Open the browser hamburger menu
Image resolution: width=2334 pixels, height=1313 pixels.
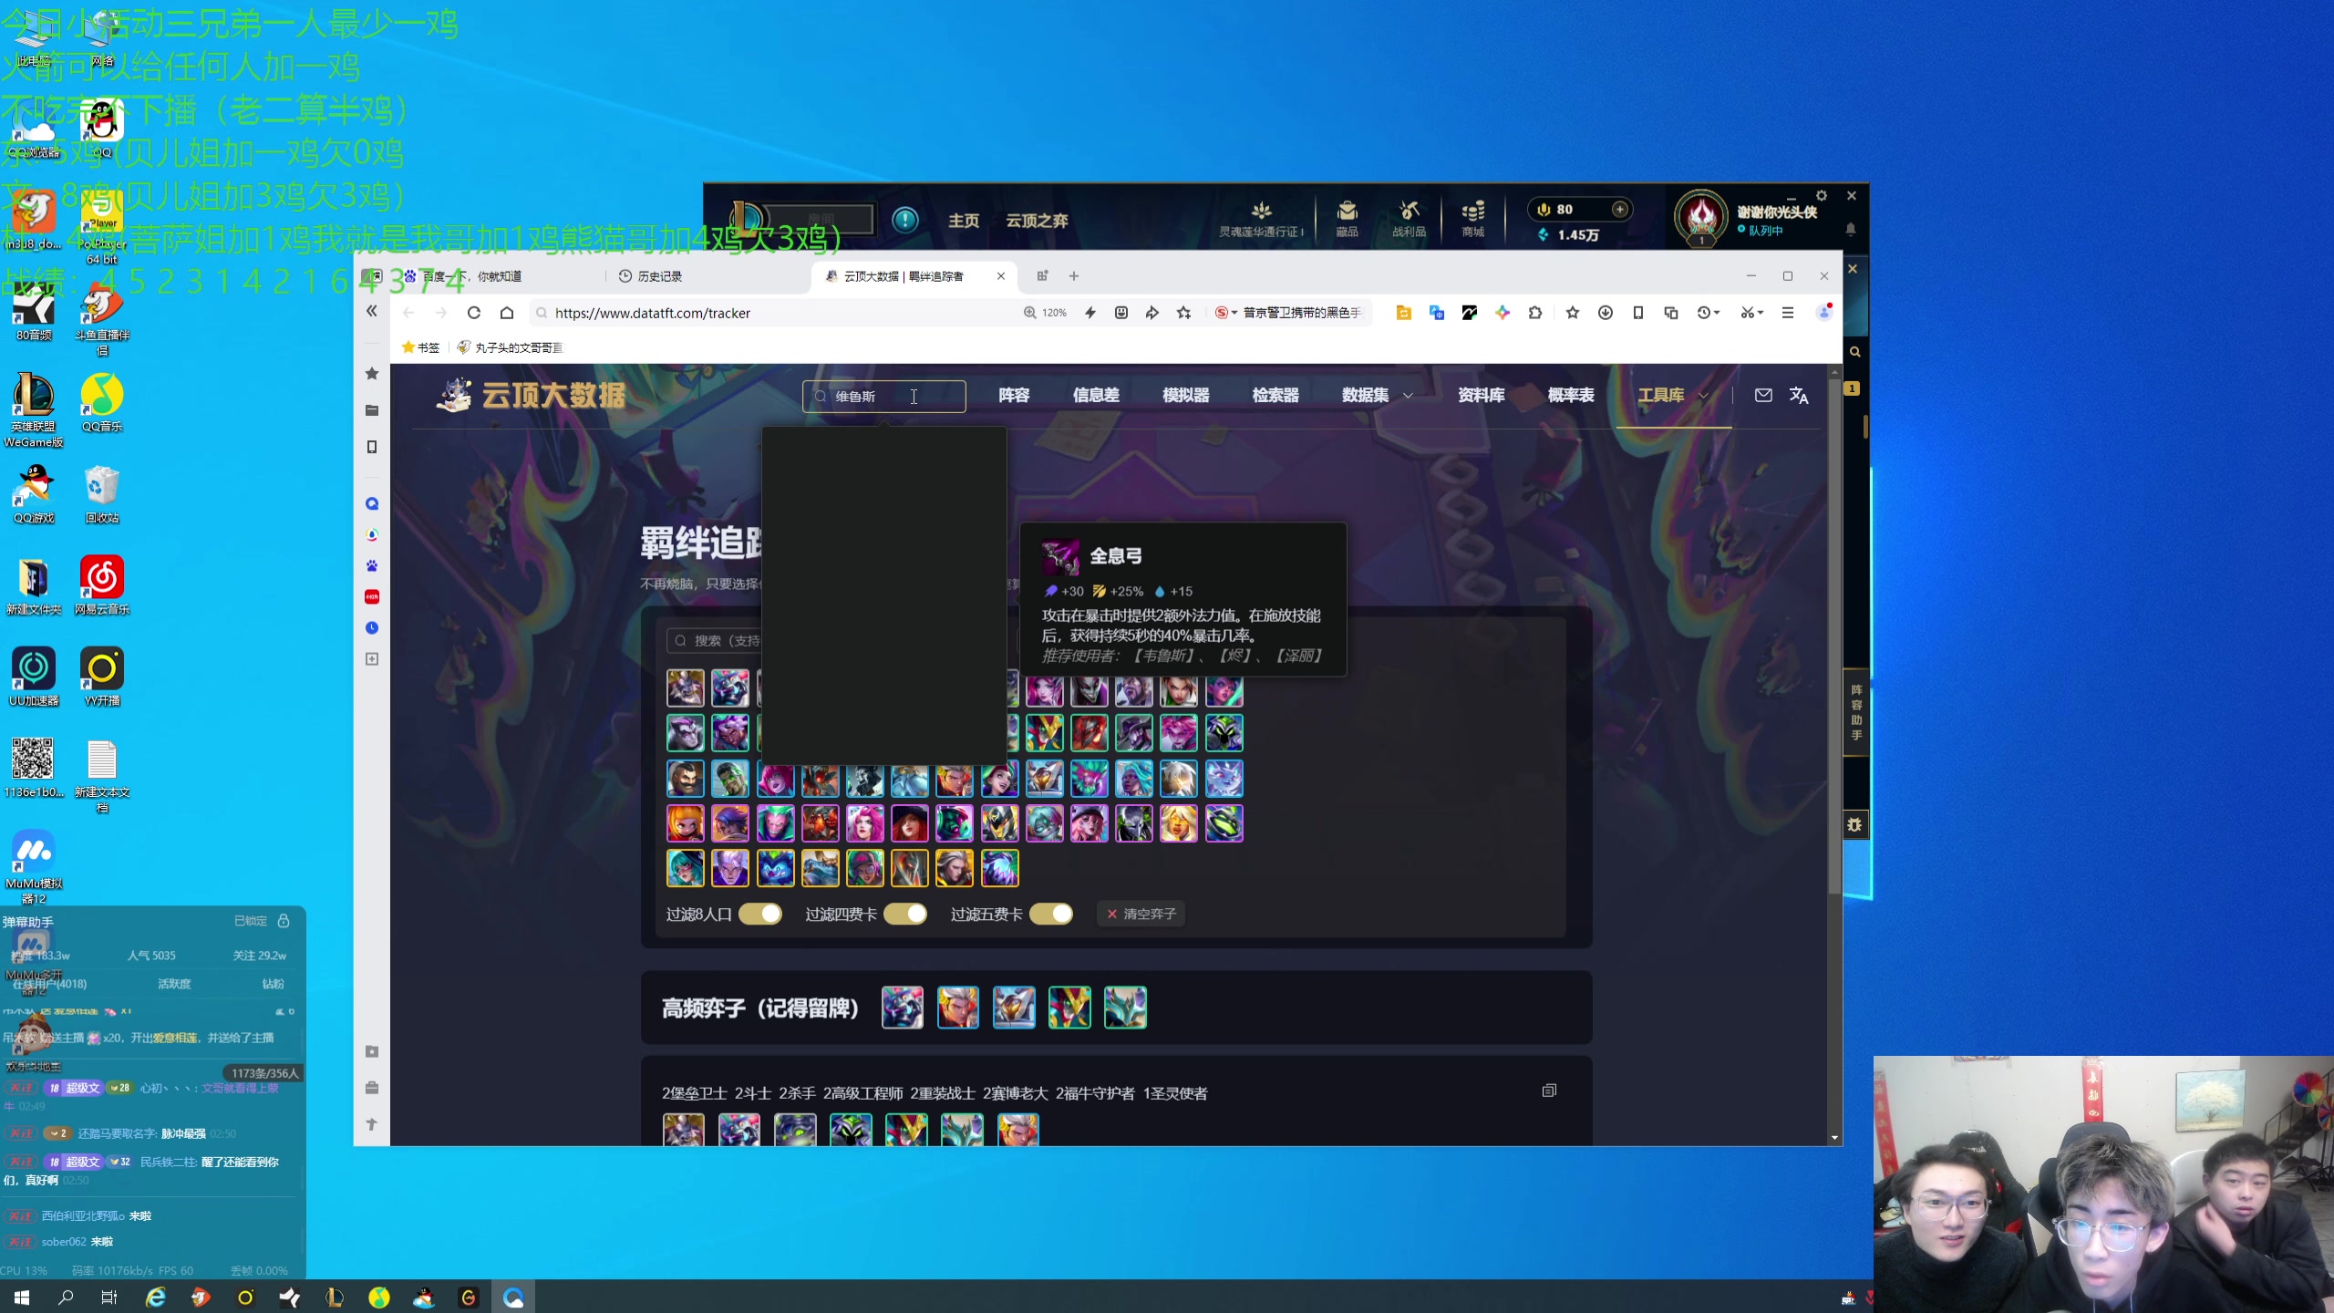pyautogui.click(x=1788, y=313)
